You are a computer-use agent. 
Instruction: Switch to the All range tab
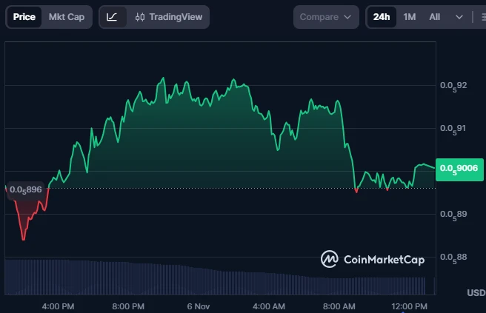point(435,17)
